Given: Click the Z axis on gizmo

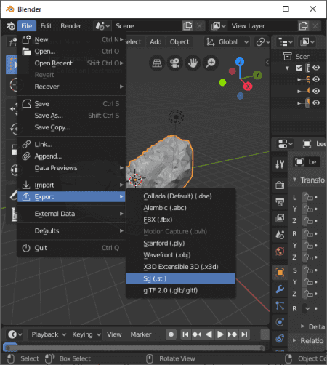Looking at the screenshot, I should (240, 62).
